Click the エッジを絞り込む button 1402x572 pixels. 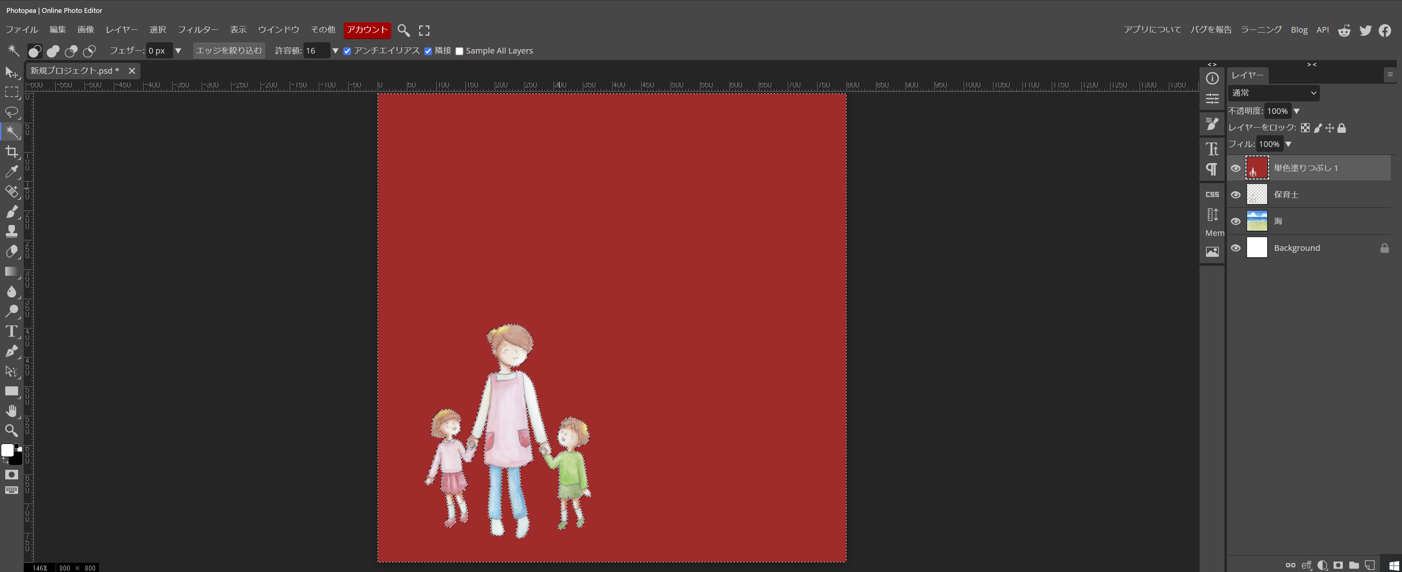click(229, 51)
